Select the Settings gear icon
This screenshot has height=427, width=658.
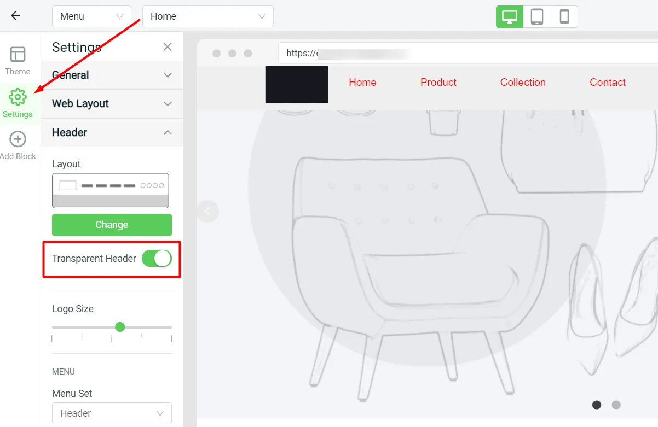coord(18,97)
